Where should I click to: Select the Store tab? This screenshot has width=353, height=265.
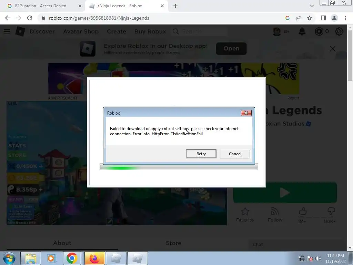pos(174,243)
